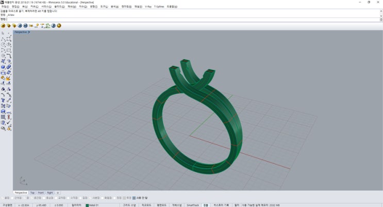
Task: Open the Perspective viewport title dropdown arrow
Action: click(29, 32)
